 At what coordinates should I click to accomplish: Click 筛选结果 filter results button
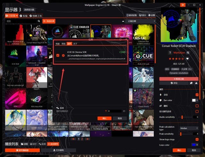point(49,21)
